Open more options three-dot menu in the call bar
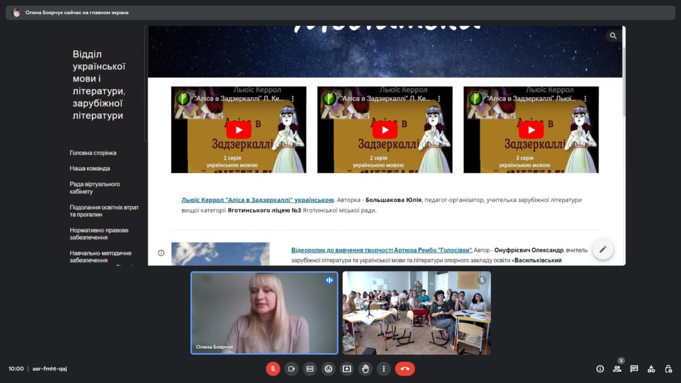681x383 pixels. [384, 369]
